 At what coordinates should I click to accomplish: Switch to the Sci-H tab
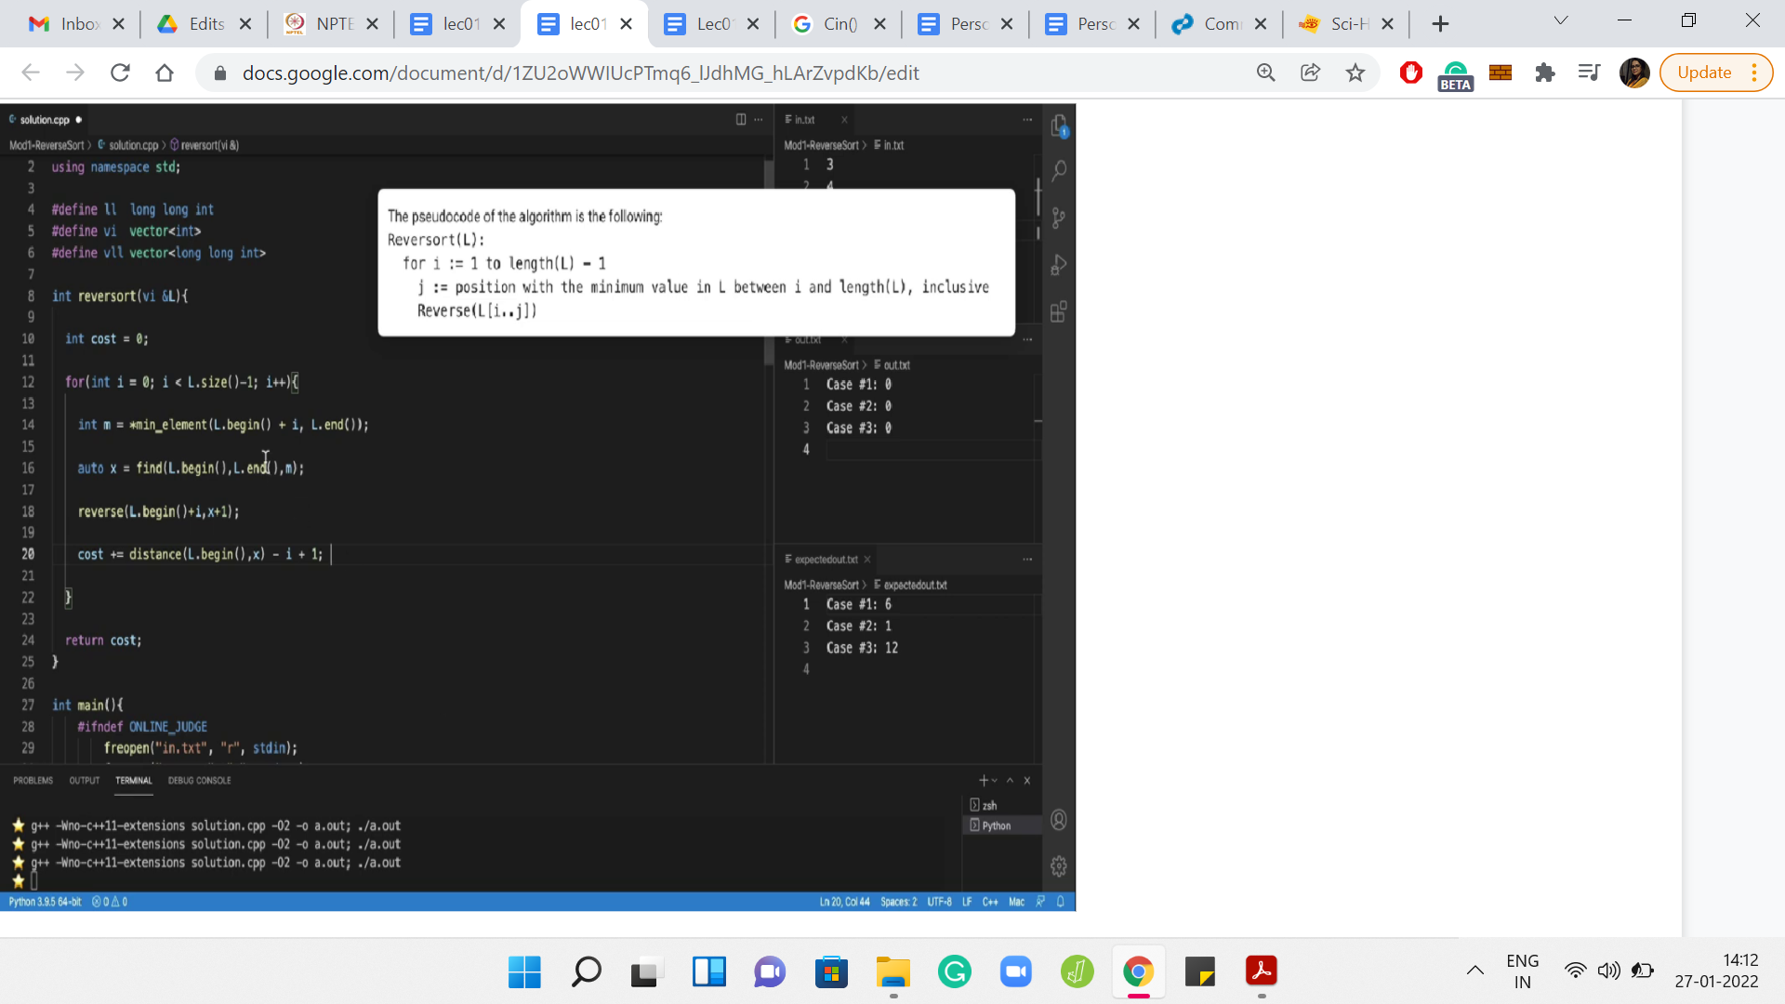1334,24
